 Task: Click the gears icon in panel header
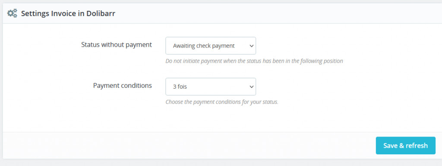(x=12, y=13)
